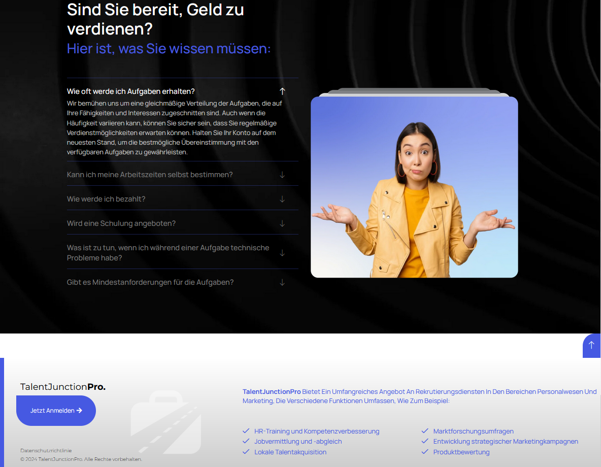
Task: Click the bold 'TalentJunctionPro' in footer description
Action: point(272,391)
